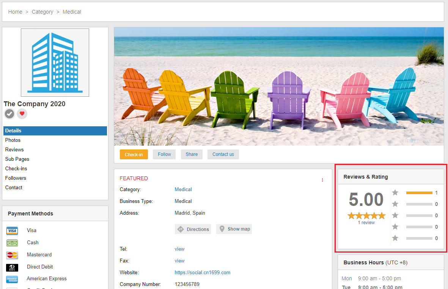The width and height of the screenshot is (448, 289).
Task: Click the Cash money icon
Action: point(12,243)
